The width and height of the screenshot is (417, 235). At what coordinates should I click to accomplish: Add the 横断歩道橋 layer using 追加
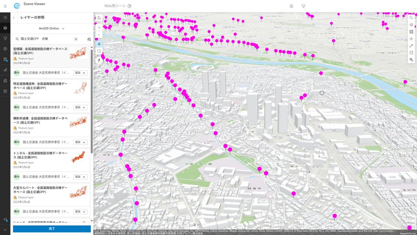[x=80, y=142]
